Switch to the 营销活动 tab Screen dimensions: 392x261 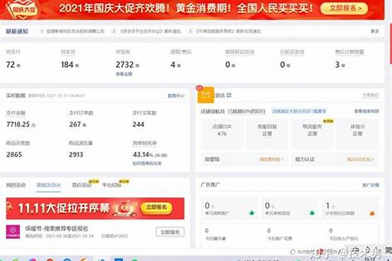click(x=48, y=185)
